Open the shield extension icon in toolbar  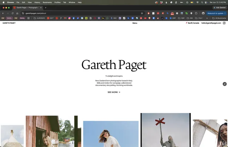point(191,13)
